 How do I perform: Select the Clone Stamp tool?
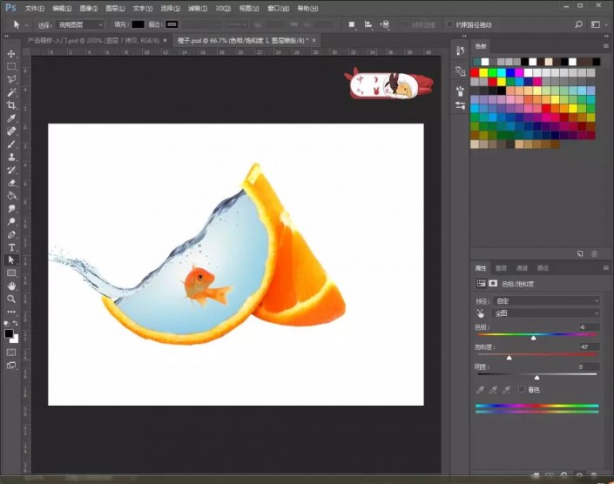(x=11, y=157)
